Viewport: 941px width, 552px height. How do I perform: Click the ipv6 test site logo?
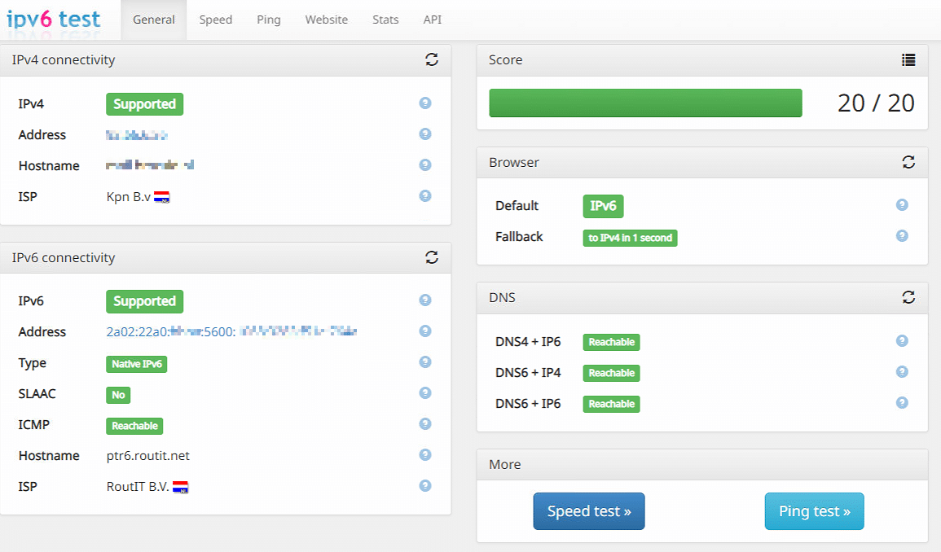click(54, 19)
